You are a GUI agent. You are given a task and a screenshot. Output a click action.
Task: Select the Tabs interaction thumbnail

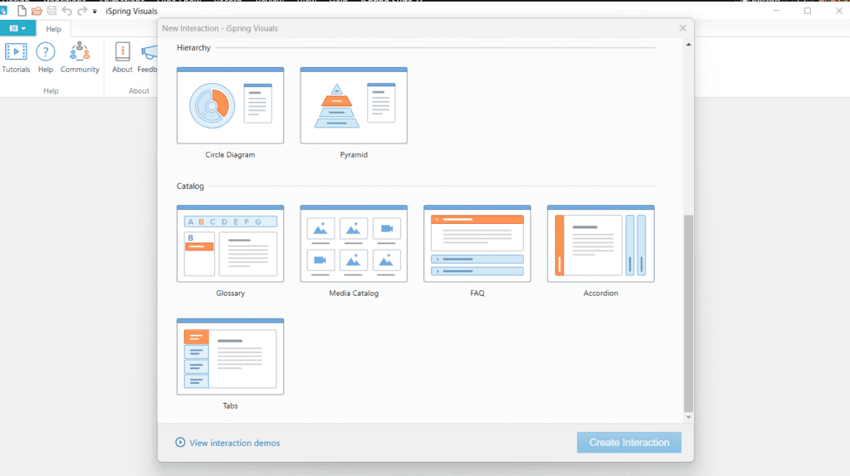230,357
